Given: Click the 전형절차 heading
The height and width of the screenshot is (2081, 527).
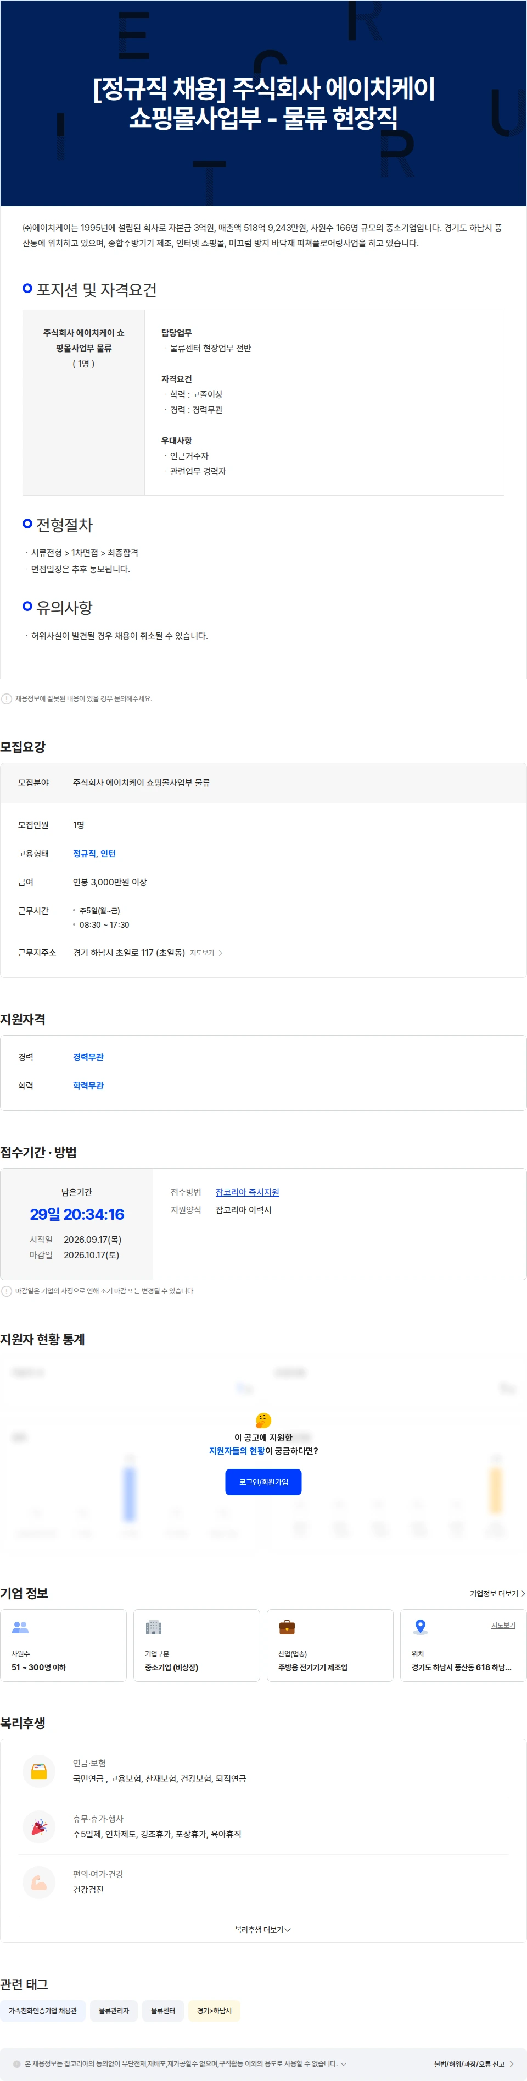Looking at the screenshot, I should 64,525.
